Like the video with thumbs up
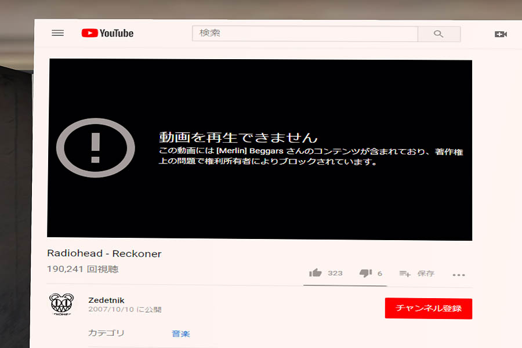 tap(316, 273)
